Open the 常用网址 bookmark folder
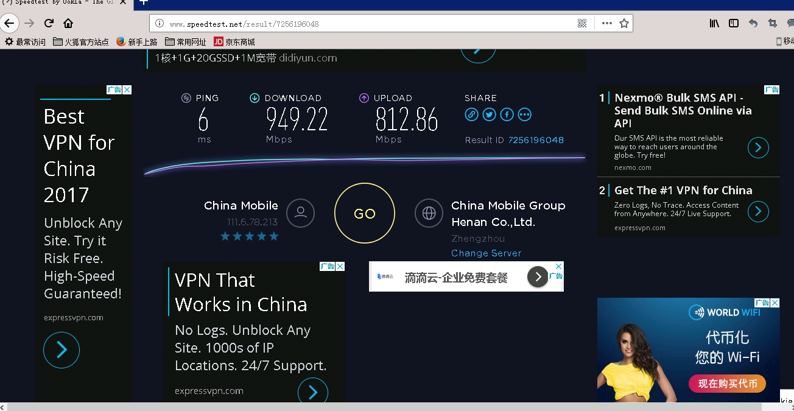This screenshot has height=411, width=794. point(186,42)
